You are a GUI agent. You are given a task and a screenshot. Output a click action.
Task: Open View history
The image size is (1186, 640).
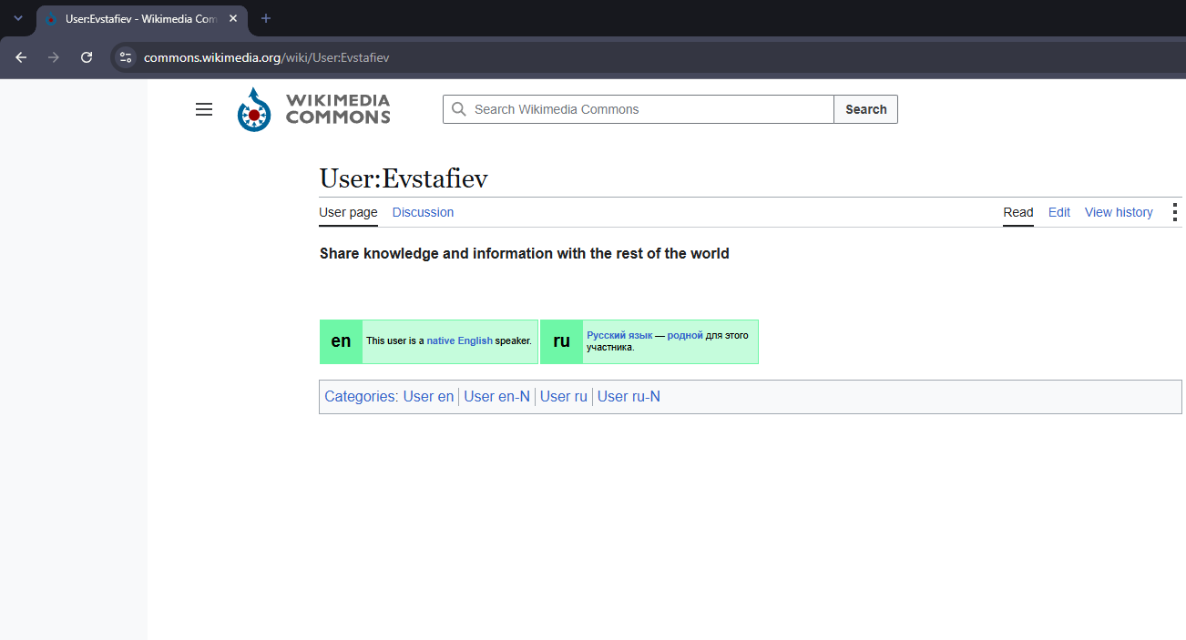[1119, 212]
